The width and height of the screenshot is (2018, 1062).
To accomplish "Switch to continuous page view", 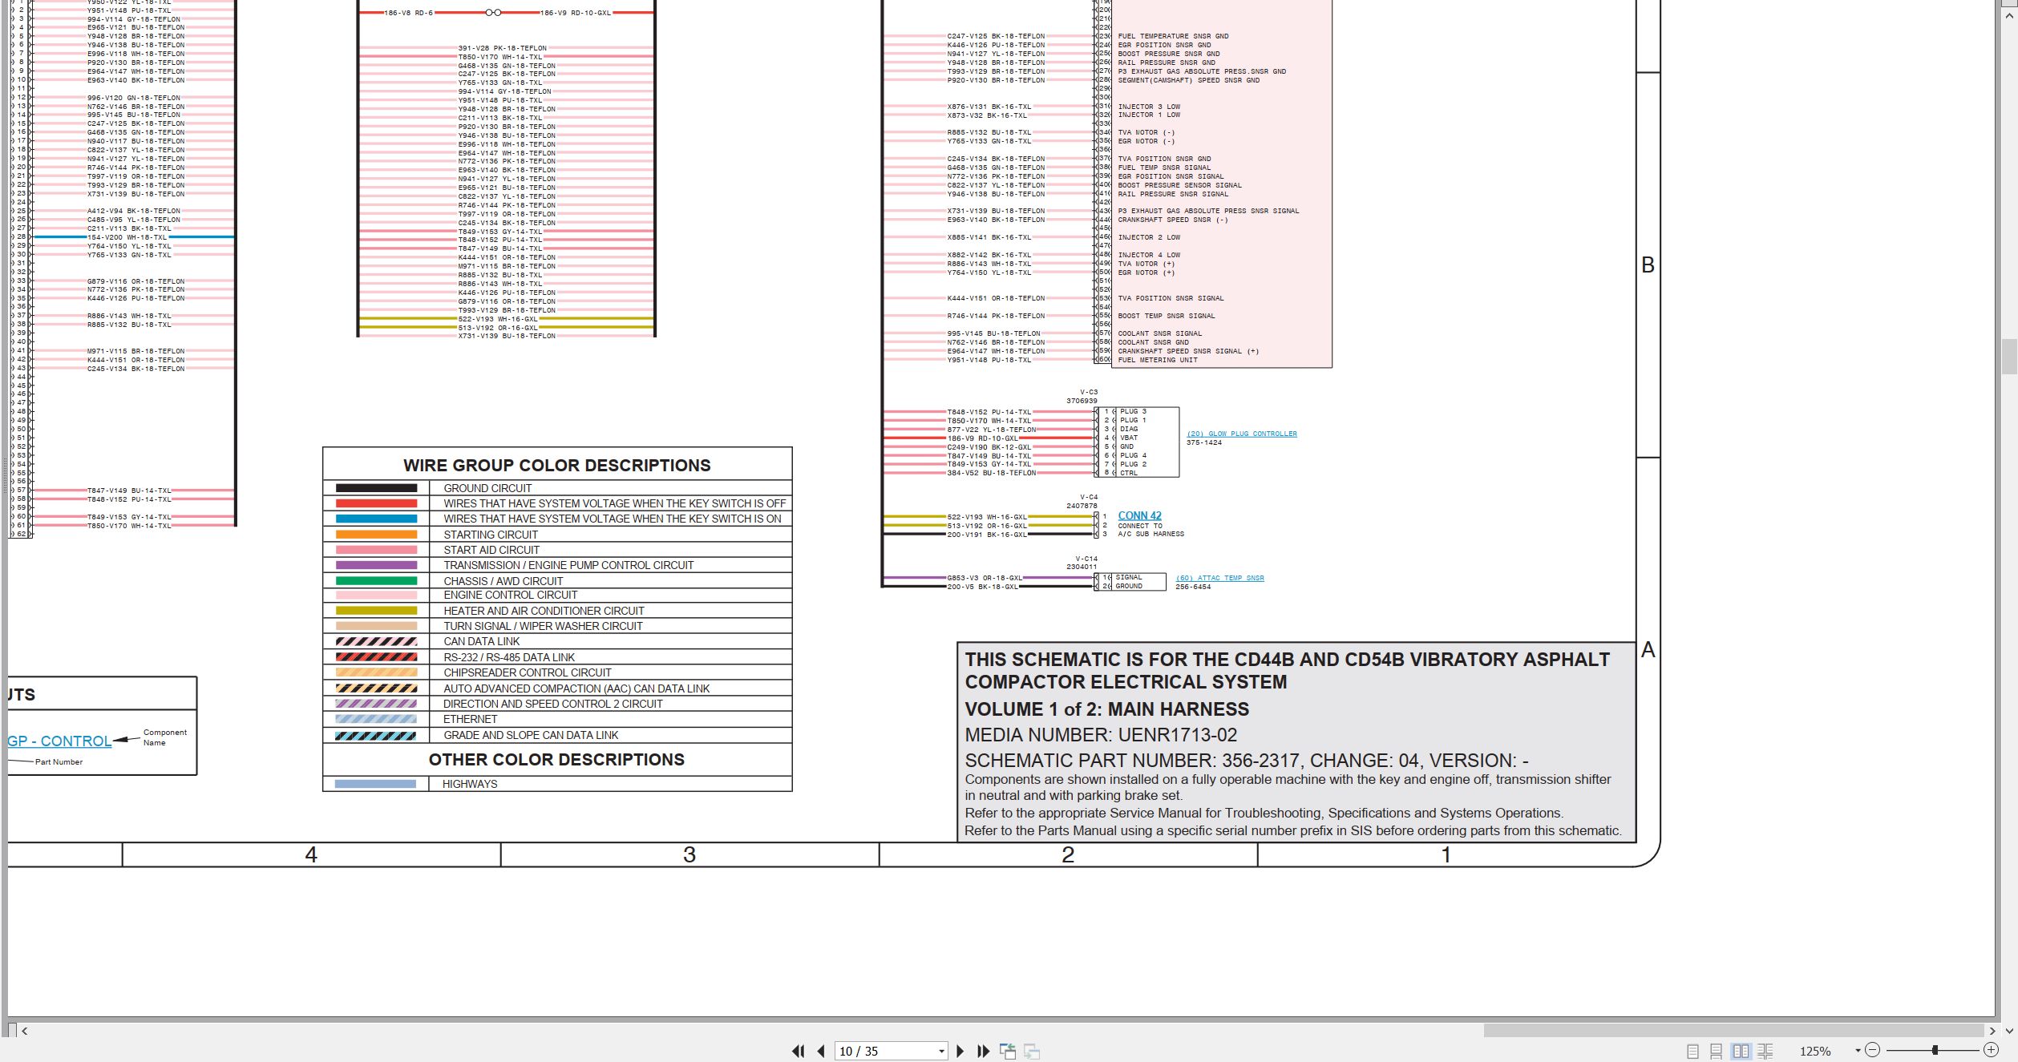I will (x=1717, y=1051).
